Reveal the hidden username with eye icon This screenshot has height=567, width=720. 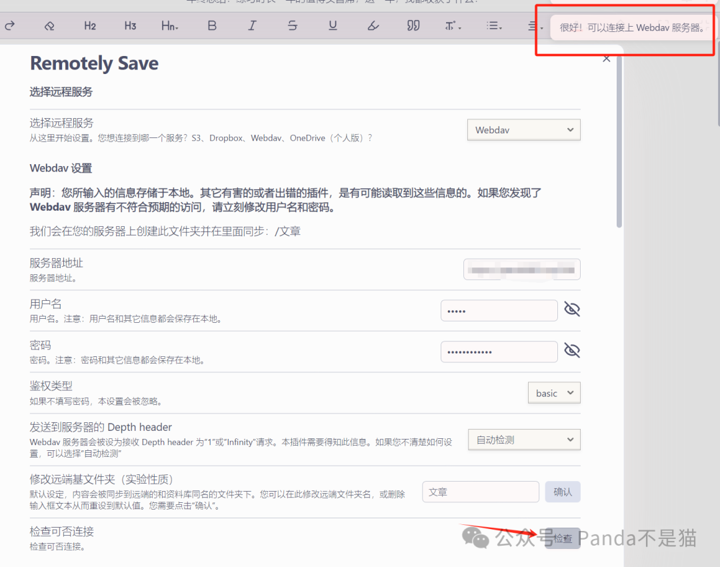coord(572,310)
